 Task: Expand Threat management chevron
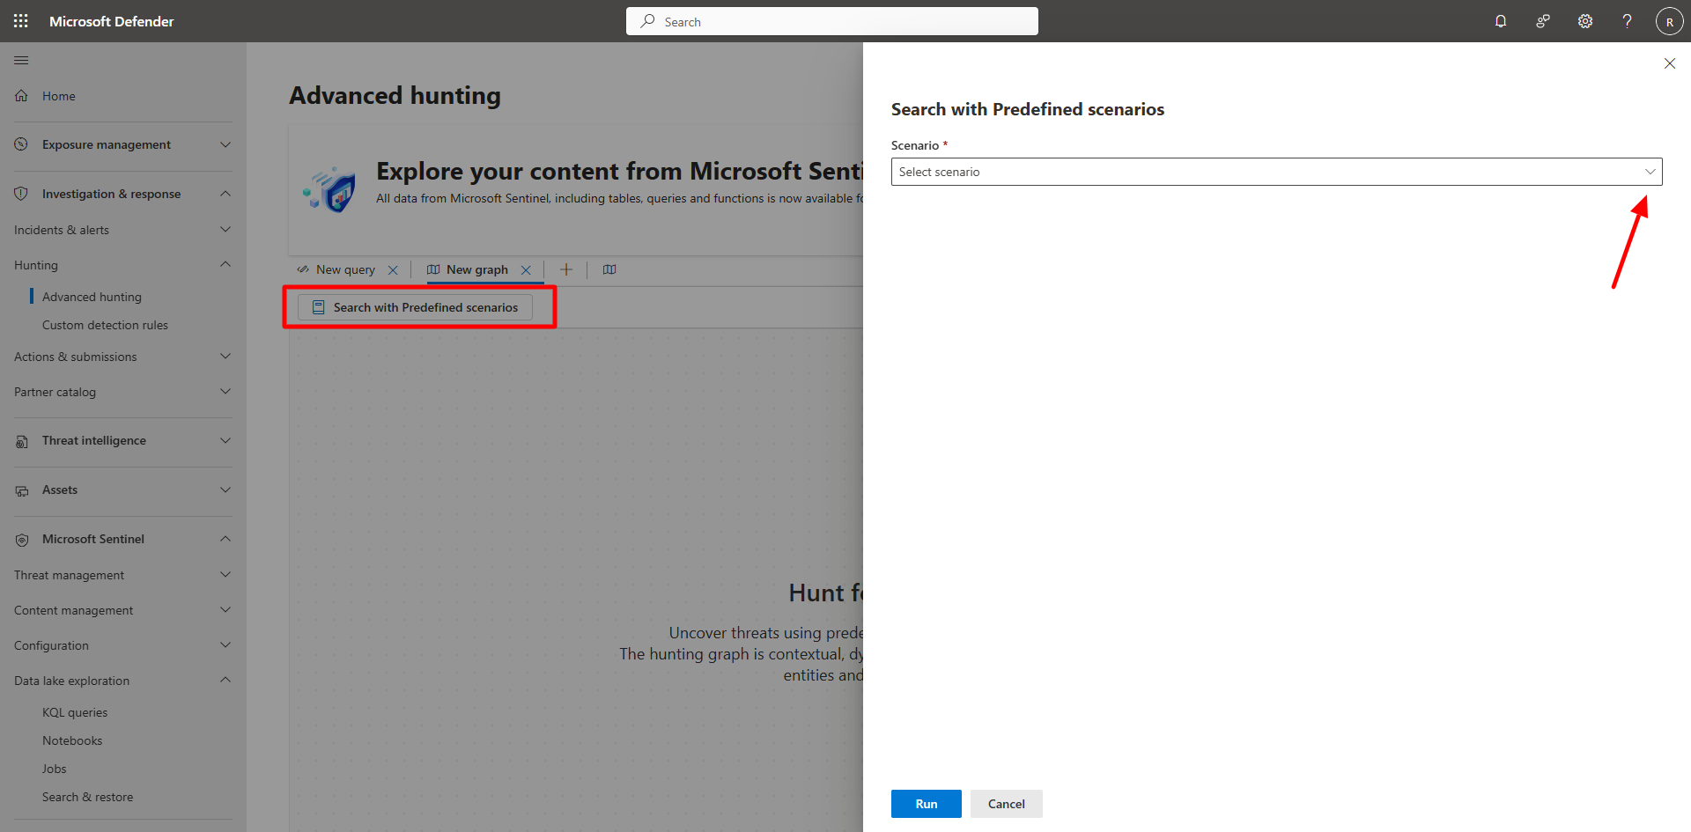(225, 575)
